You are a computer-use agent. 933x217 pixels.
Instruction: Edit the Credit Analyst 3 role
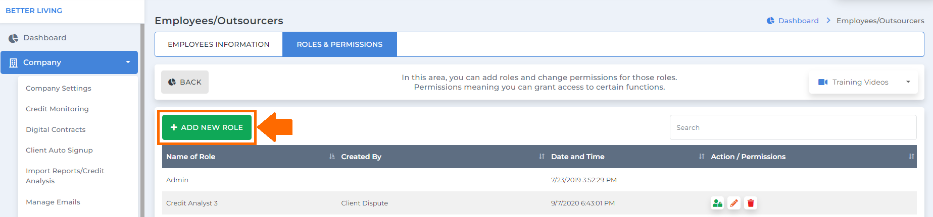[x=734, y=203]
